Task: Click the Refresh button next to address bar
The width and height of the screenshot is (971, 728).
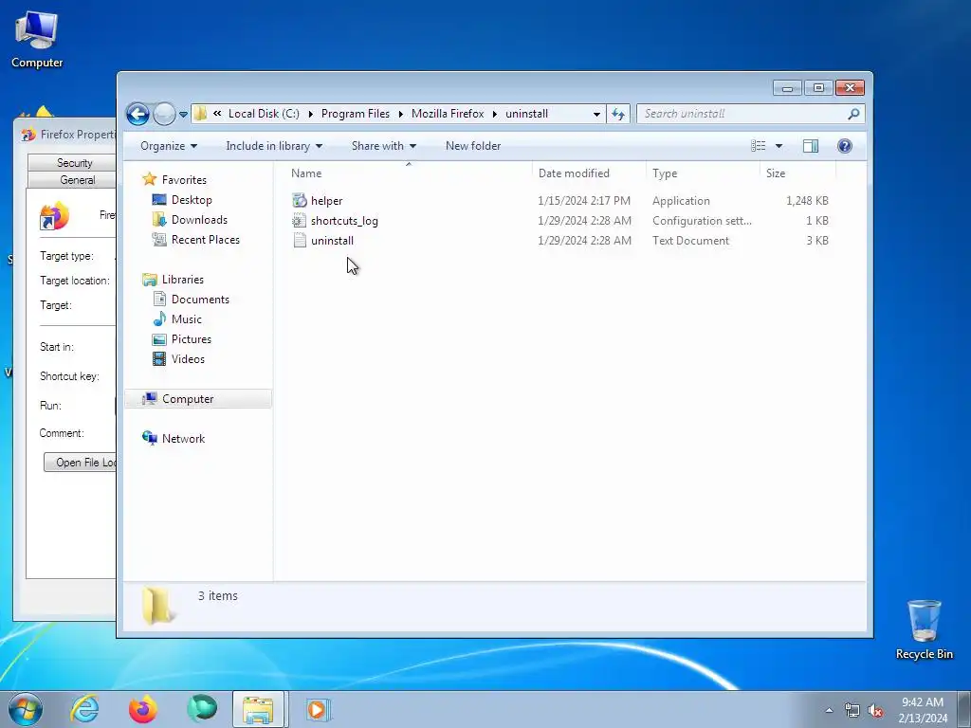Action: coord(618,114)
